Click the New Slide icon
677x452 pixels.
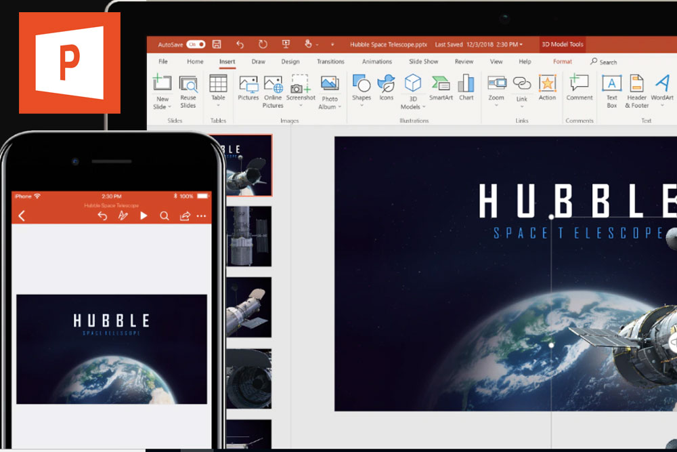(162, 83)
